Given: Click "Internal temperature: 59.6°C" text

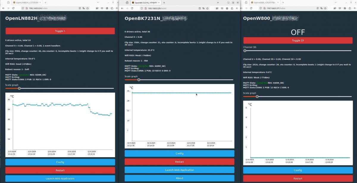Looking at the screenshot, I should click(20, 59).
